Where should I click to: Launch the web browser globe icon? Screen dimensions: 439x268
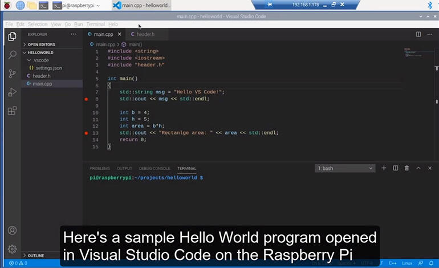click(x=20, y=5)
